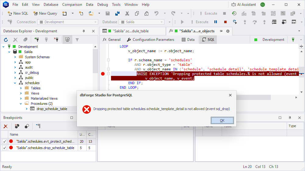The width and height of the screenshot is (305, 171).
Task: Toggle the AI Assistant panel
Action: (243, 5)
